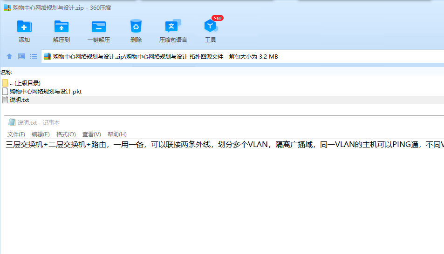Click the New badge on 工具
This screenshot has height=254, width=444.
point(218,18)
